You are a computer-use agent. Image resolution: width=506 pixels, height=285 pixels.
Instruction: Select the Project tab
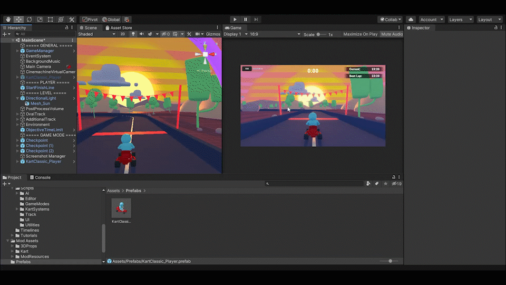[12, 177]
